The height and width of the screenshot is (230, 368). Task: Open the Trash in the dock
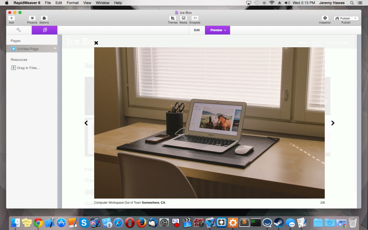pyautogui.click(x=353, y=222)
